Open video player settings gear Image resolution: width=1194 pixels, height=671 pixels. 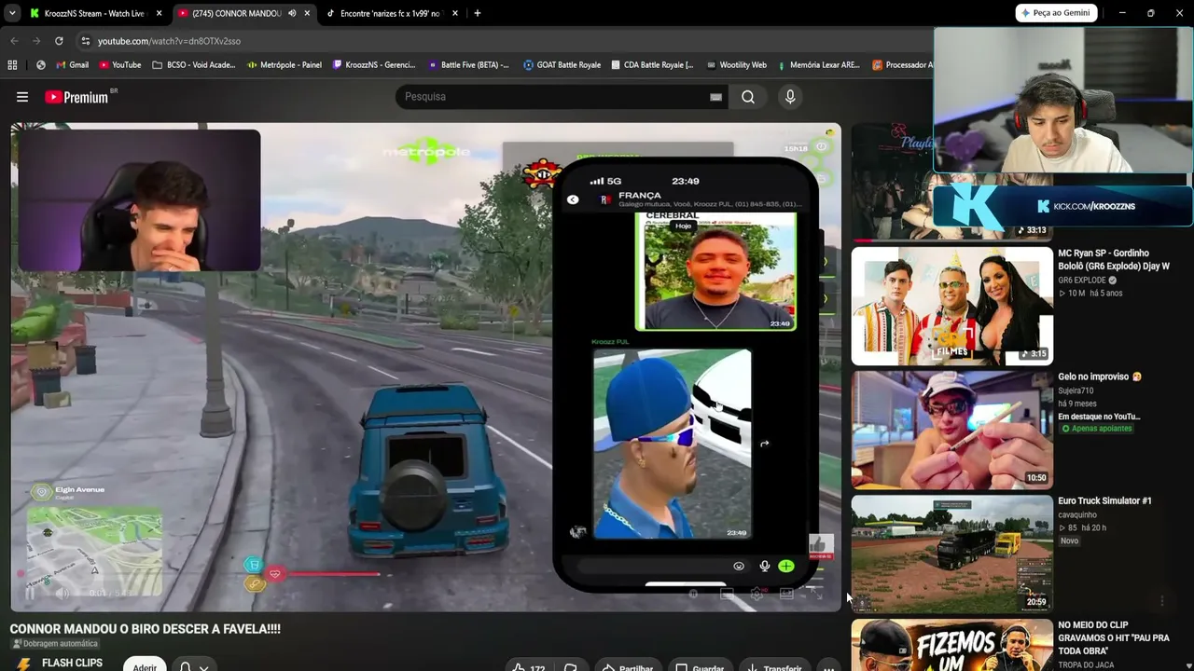tap(757, 594)
